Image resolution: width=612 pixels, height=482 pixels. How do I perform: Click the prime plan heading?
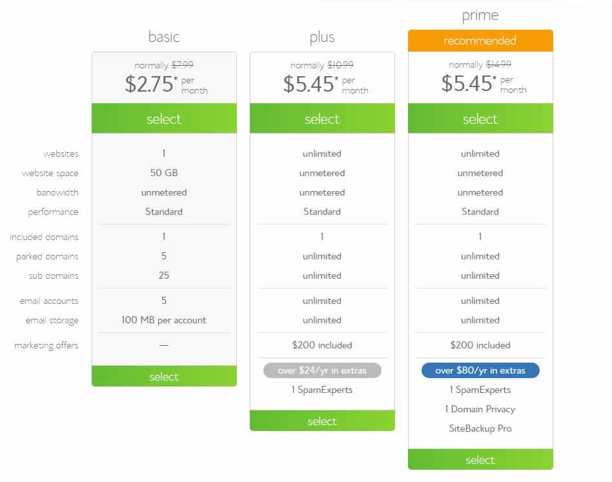coord(480,15)
